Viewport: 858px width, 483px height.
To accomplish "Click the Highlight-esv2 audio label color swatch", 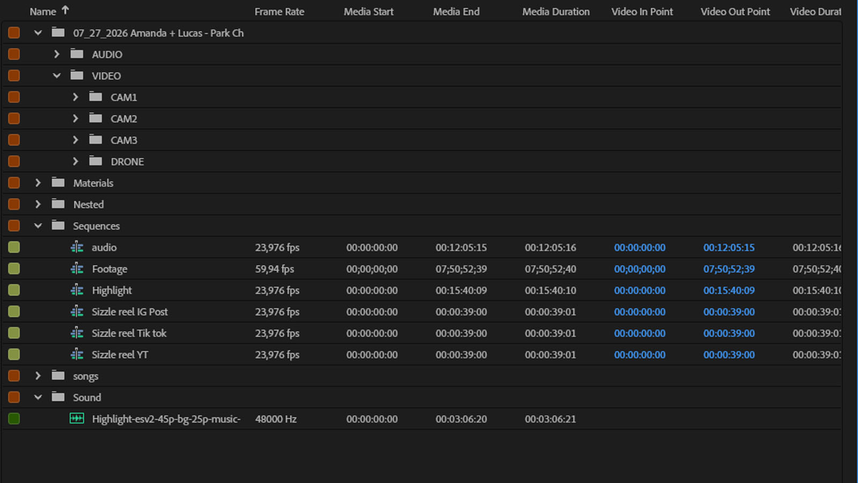I will pyautogui.click(x=14, y=419).
